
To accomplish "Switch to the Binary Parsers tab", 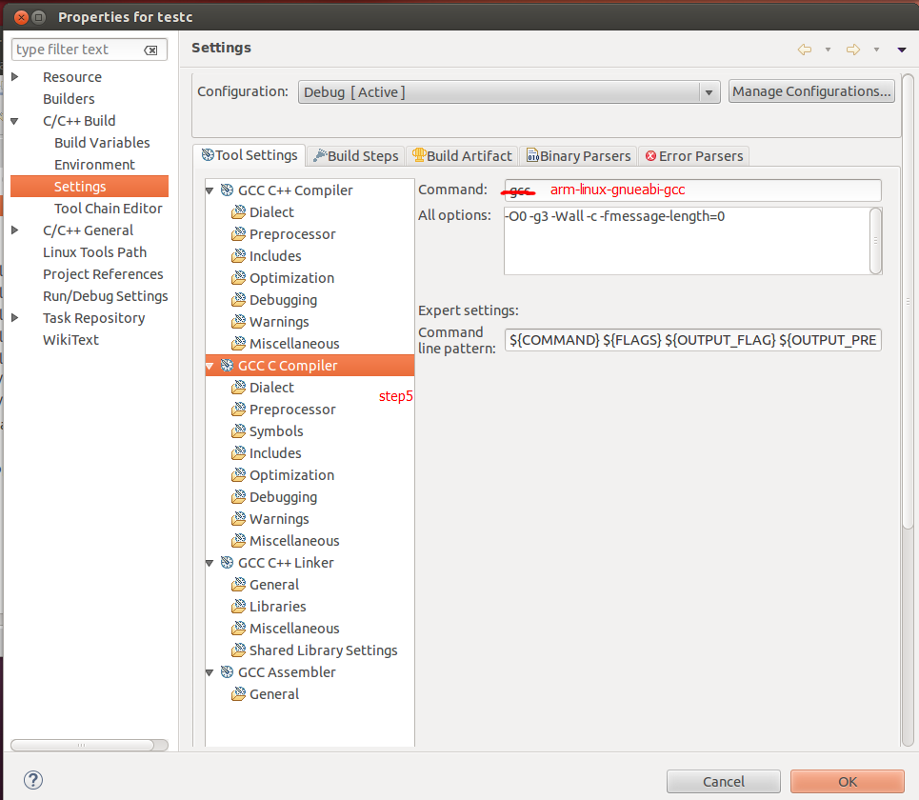I will [578, 156].
